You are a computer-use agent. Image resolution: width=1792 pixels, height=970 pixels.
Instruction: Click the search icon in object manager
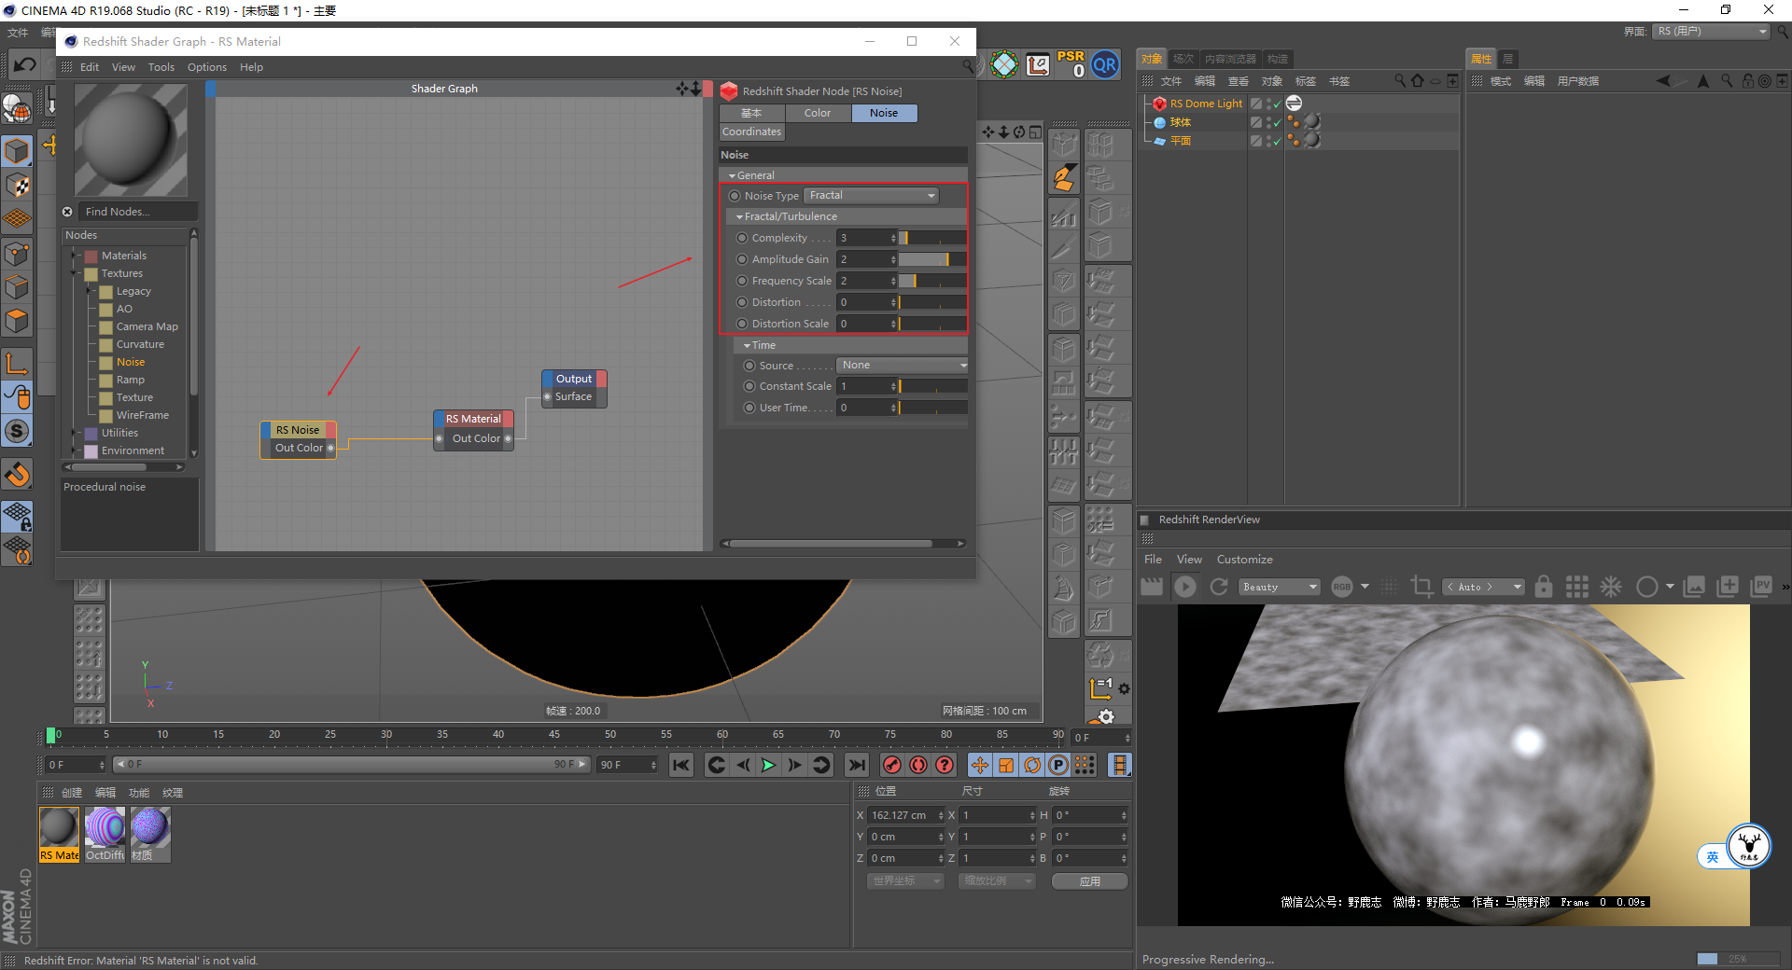click(1400, 81)
